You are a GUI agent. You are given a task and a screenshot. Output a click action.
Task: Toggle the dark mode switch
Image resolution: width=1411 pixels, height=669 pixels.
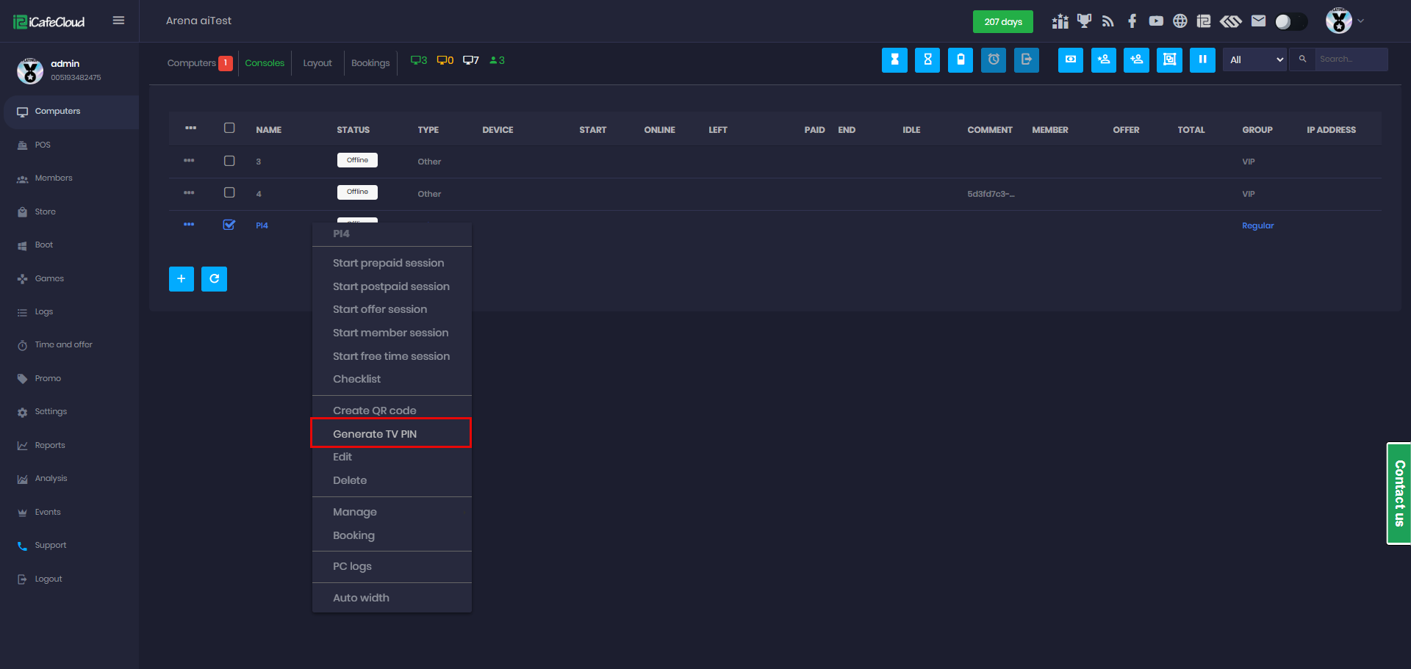coord(1290,21)
